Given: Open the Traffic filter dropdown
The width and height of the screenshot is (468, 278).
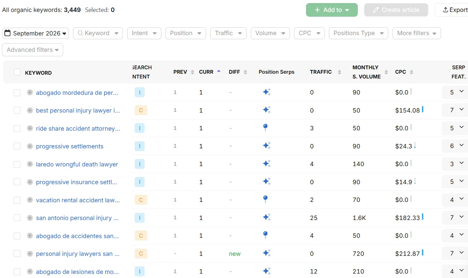Looking at the screenshot, I should click(x=228, y=33).
